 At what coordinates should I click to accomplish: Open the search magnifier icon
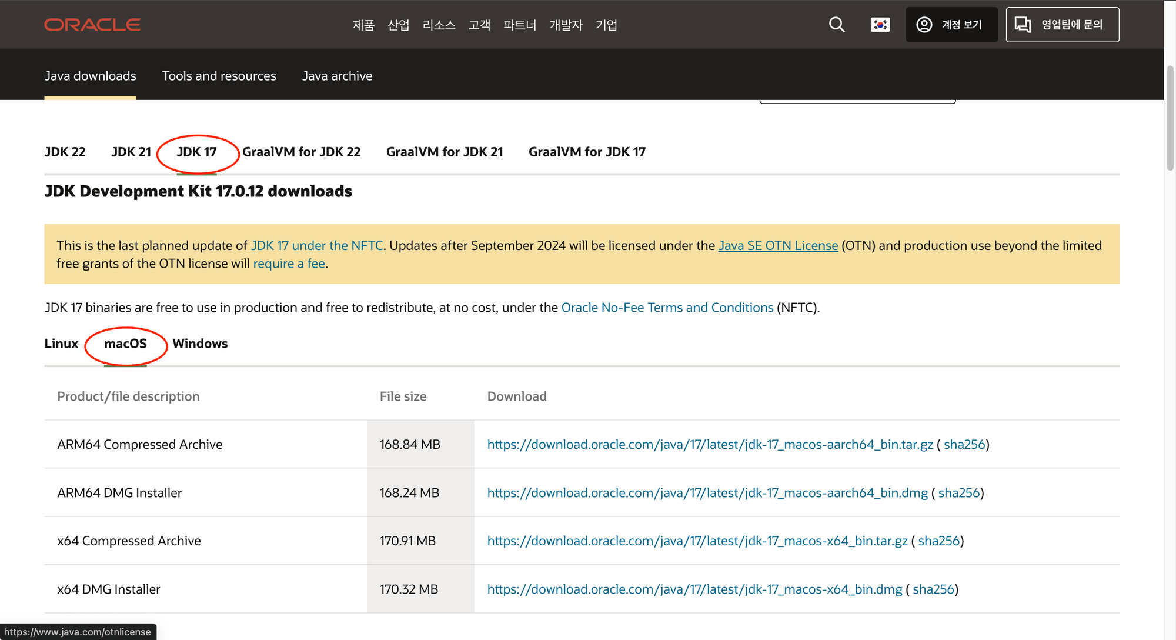pyautogui.click(x=836, y=25)
